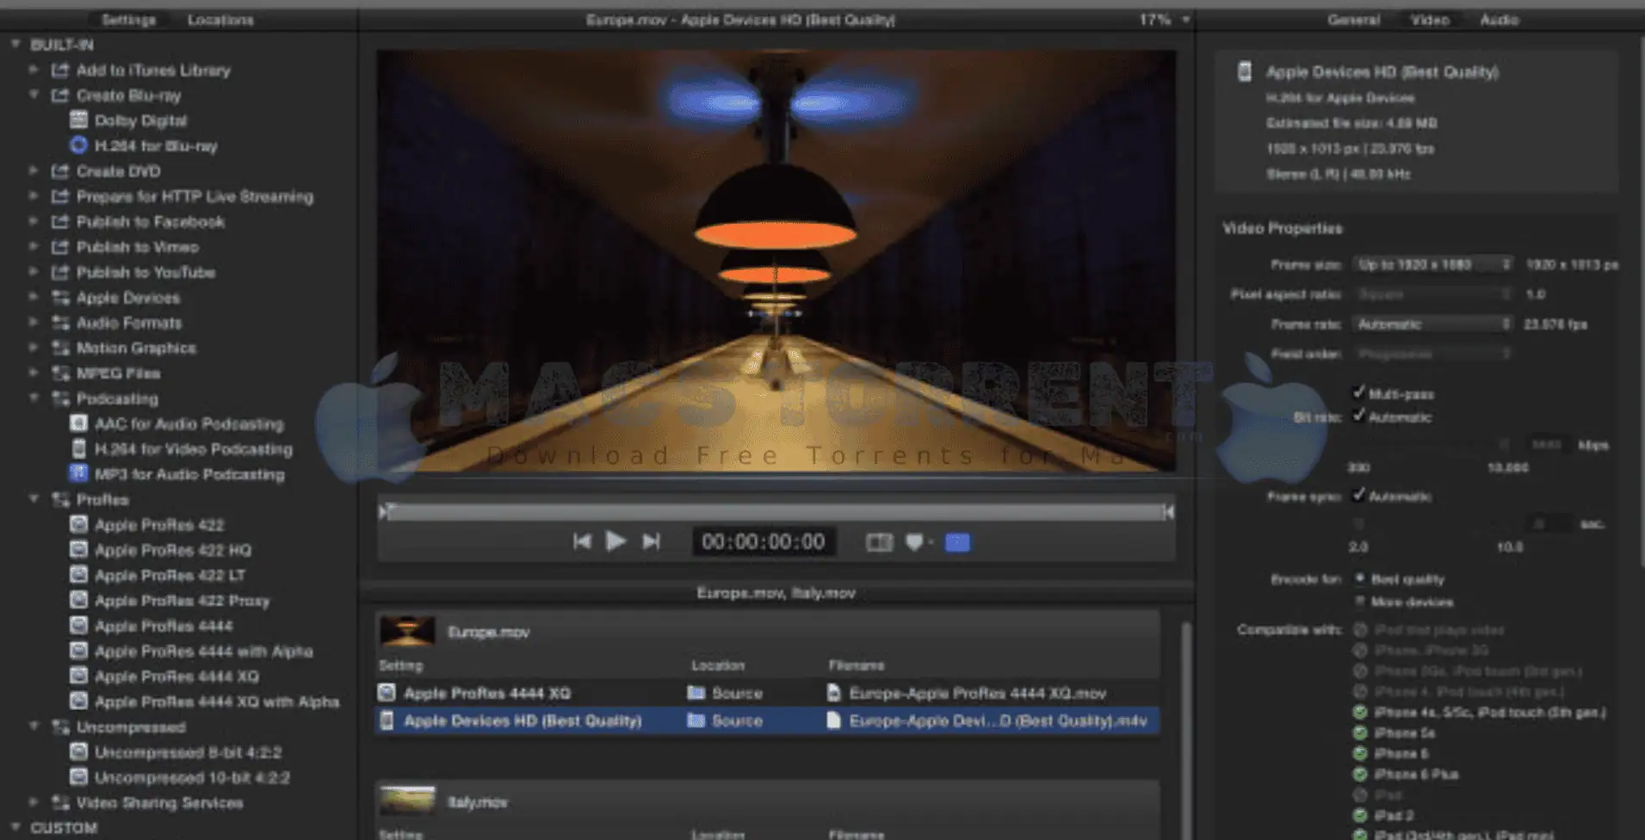
Task: Open the Audio inspector tab
Action: click(x=1499, y=19)
